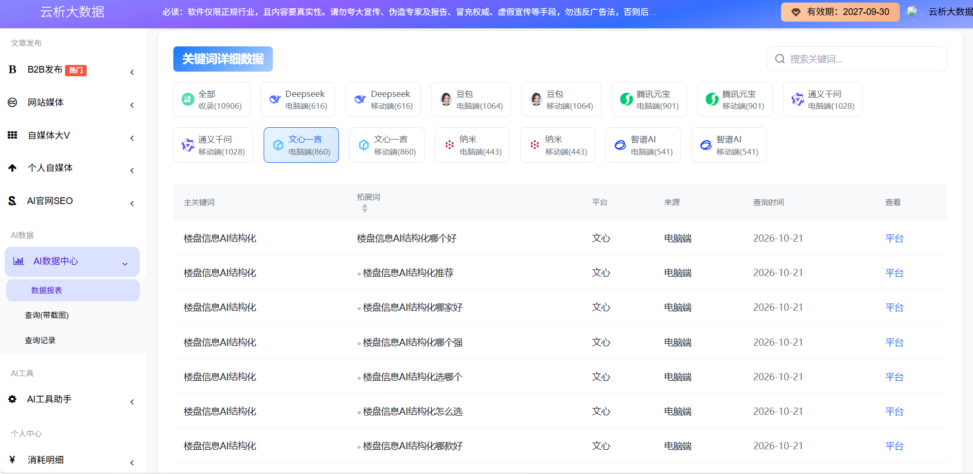Click the 关键词详细数据 button
The height and width of the screenshot is (474, 973).
[223, 59]
